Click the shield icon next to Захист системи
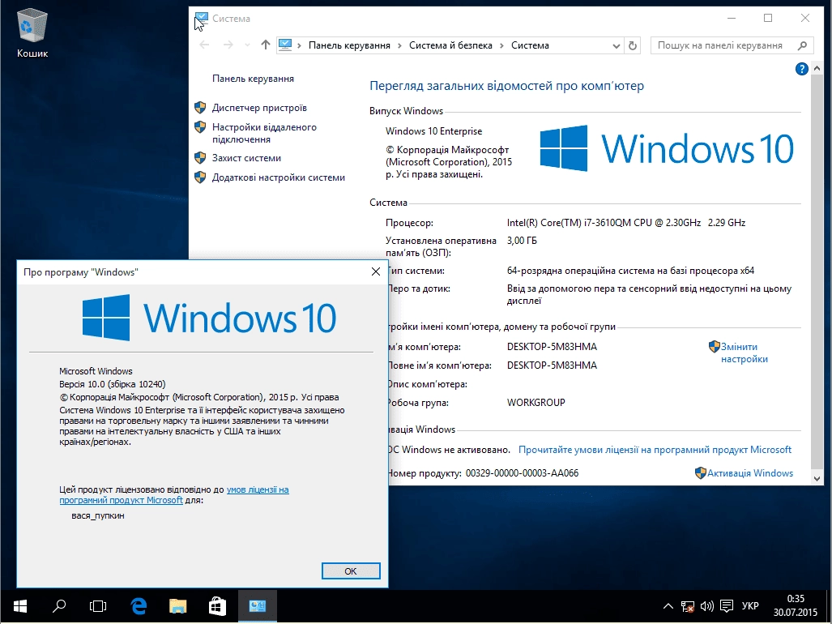The image size is (832, 624). click(x=200, y=158)
